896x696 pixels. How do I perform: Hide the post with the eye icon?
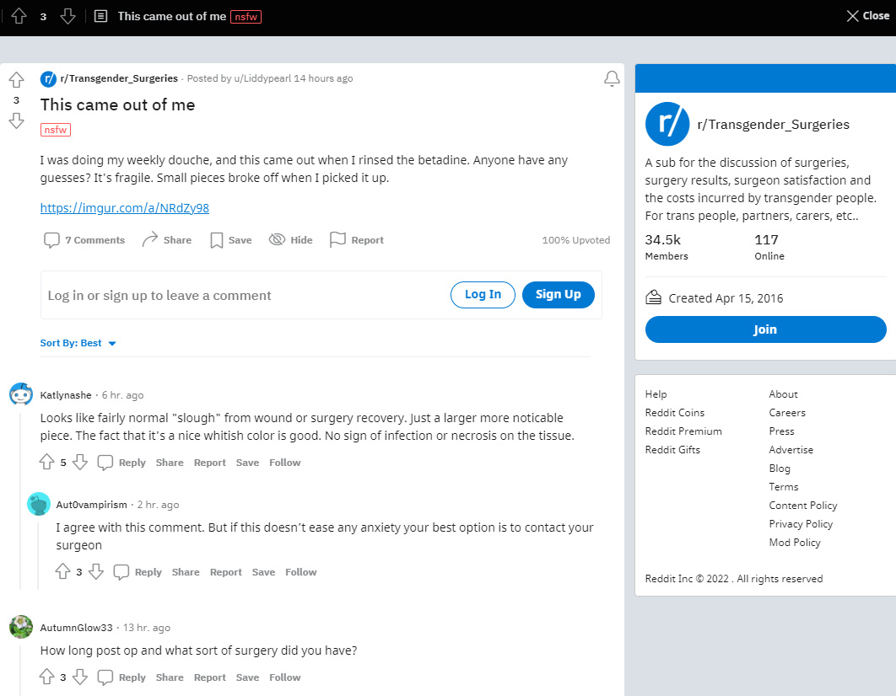(277, 239)
